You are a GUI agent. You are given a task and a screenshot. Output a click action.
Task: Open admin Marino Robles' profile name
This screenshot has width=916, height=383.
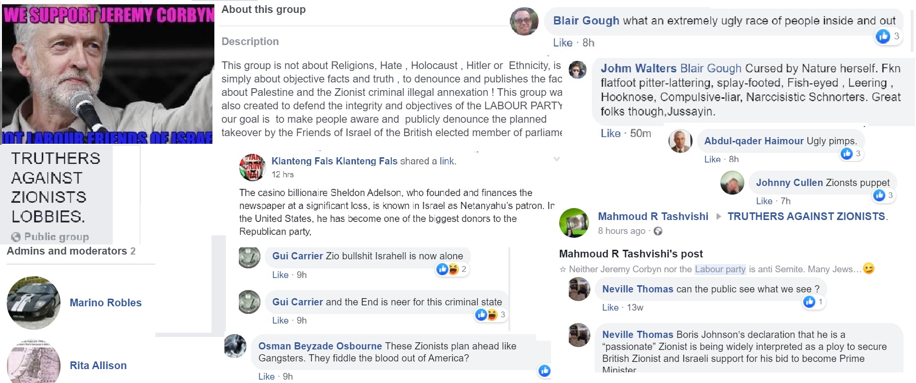(106, 303)
